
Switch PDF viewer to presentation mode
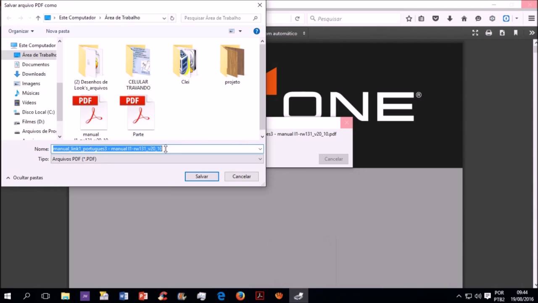click(475, 33)
